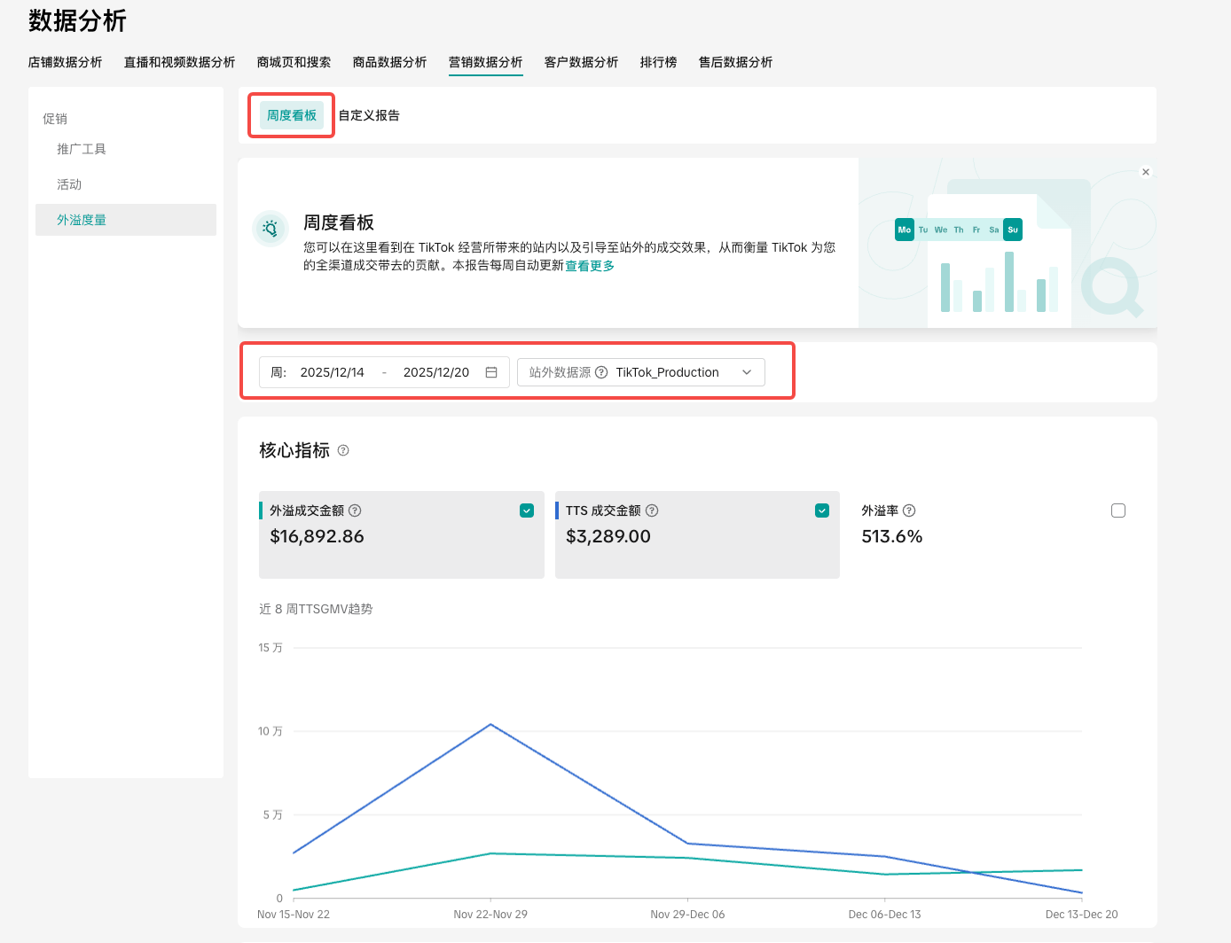1231x943 pixels.
Task: Open the week start date 2025/12/14
Action: 333,372
